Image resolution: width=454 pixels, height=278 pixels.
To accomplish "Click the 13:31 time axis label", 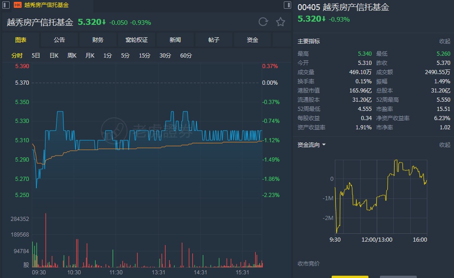I will (158, 272).
